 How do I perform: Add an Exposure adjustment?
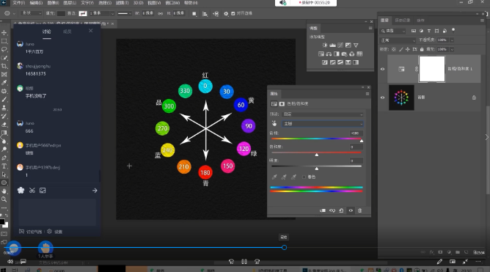pos(348,45)
